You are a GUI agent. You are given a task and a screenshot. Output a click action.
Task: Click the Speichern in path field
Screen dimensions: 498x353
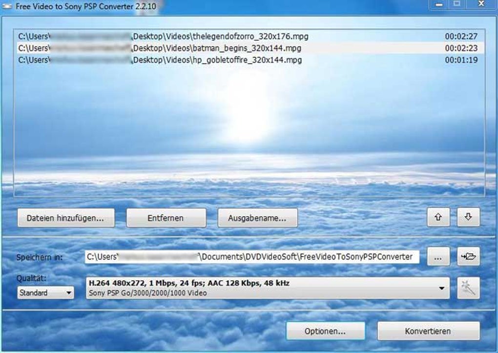tap(252, 257)
